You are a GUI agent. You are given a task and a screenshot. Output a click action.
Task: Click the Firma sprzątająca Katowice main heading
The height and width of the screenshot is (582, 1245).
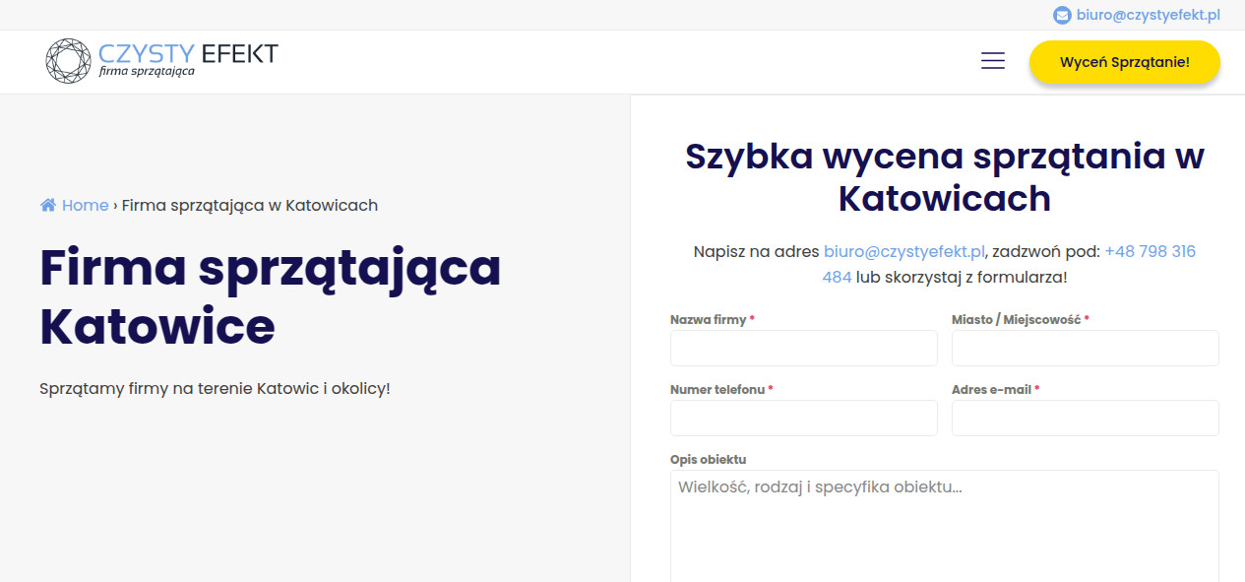click(x=270, y=296)
